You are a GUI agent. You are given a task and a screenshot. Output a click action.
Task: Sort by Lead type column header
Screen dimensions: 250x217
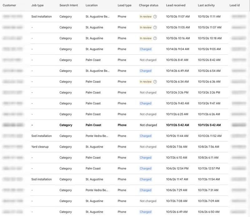[x=124, y=5]
